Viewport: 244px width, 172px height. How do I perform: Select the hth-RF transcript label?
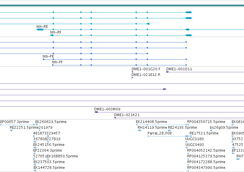tap(56, 32)
